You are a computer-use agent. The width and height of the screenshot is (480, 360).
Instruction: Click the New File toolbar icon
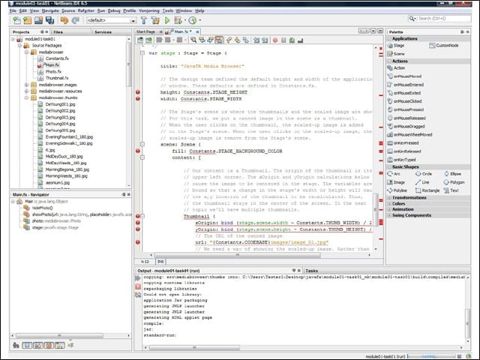pos(16,20)
